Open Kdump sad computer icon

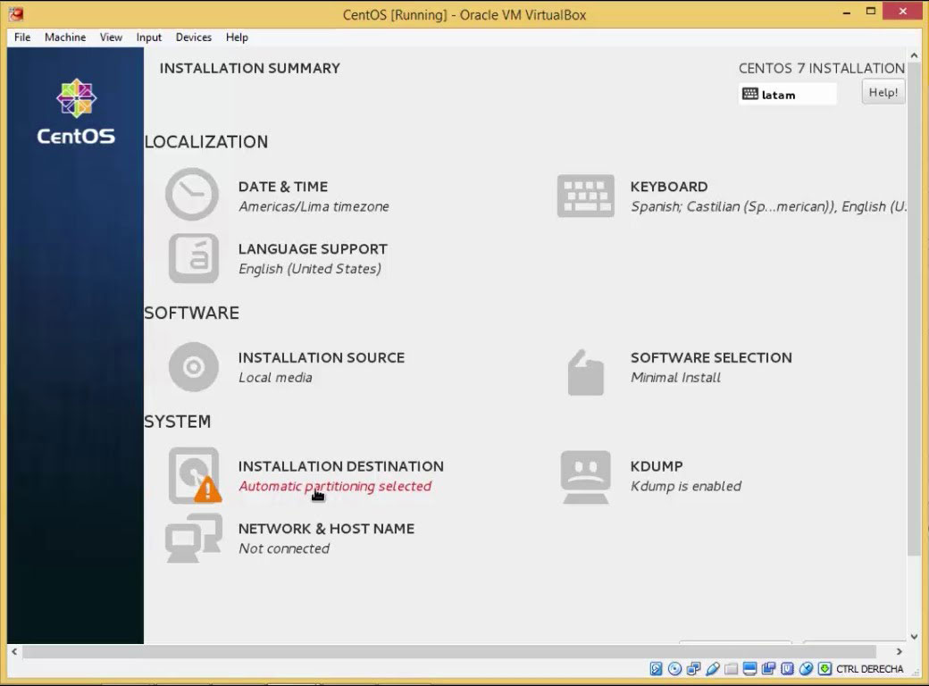tap(585, 477)
